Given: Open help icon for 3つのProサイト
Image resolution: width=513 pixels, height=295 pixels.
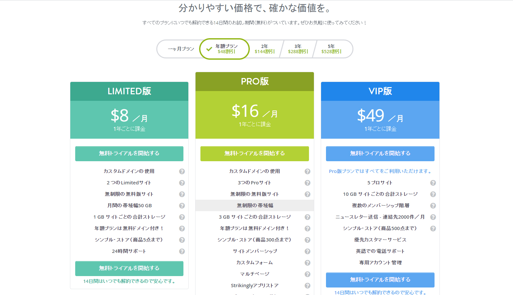Looking at the screenshot, I should (307, 183).
